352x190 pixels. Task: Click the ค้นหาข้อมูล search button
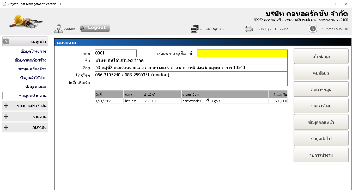pyautogui.click(x=321, y=89)
